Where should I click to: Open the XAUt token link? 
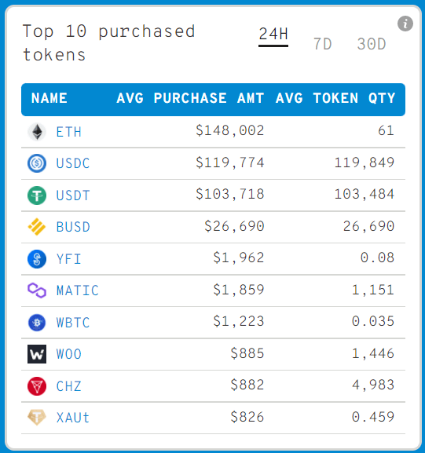coord(73,418)
